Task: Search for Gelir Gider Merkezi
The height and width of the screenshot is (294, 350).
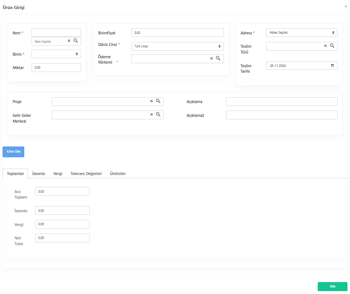Action: (158, 114)
